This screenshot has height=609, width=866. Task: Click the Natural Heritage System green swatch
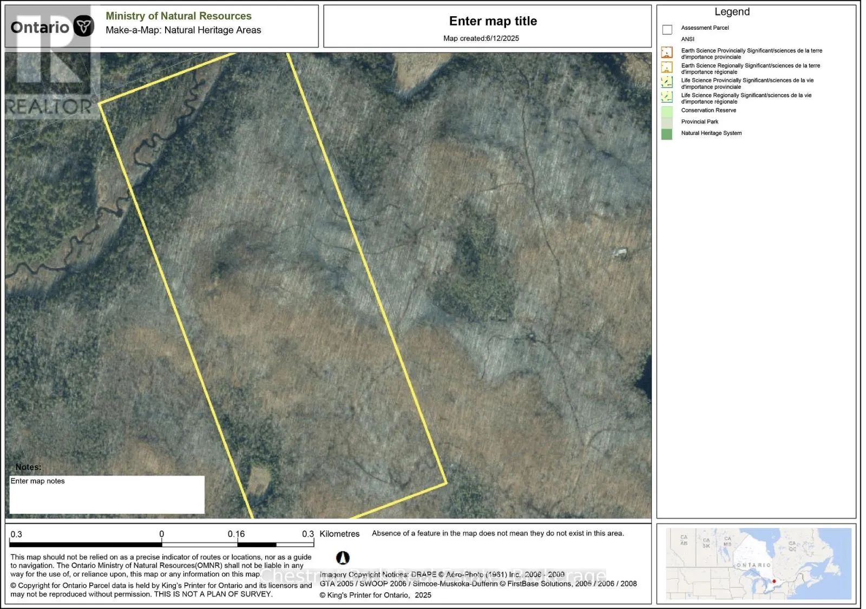pos(667,134)
